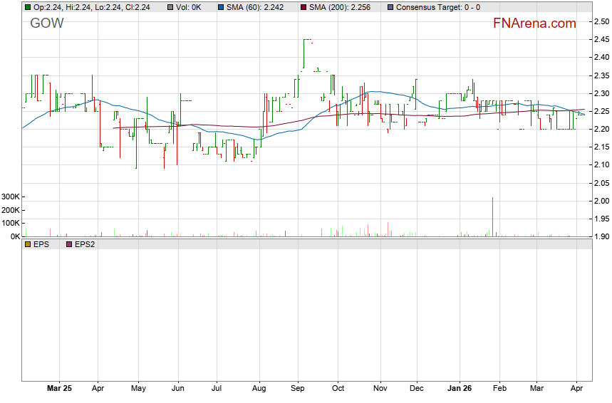This screenshot has height=403, width=612.
Task: Click the 300K volume axis label
Action: [x=10, y=197]
